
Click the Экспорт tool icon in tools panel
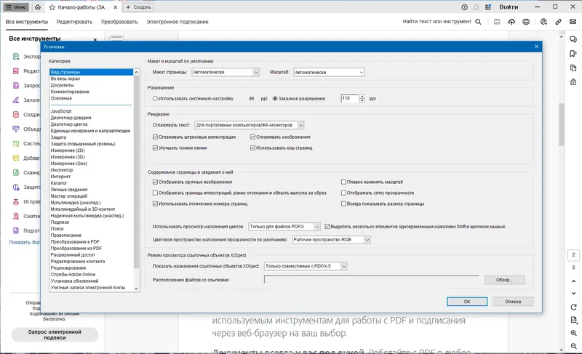[x=16, y=57]
